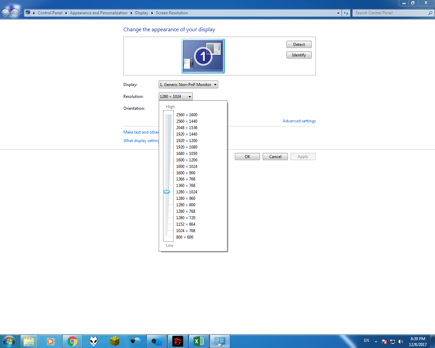Launch the media player taskbar icon
435x348 pixels.
tap(51, 341)
